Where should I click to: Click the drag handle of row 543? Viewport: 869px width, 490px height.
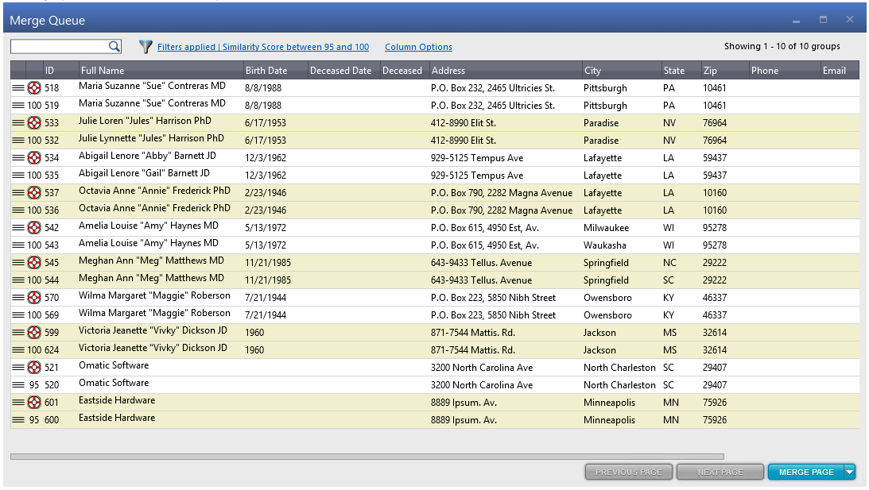coord(18,245)
